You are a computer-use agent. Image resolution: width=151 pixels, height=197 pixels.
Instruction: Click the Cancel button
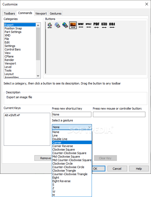(117, 169)
